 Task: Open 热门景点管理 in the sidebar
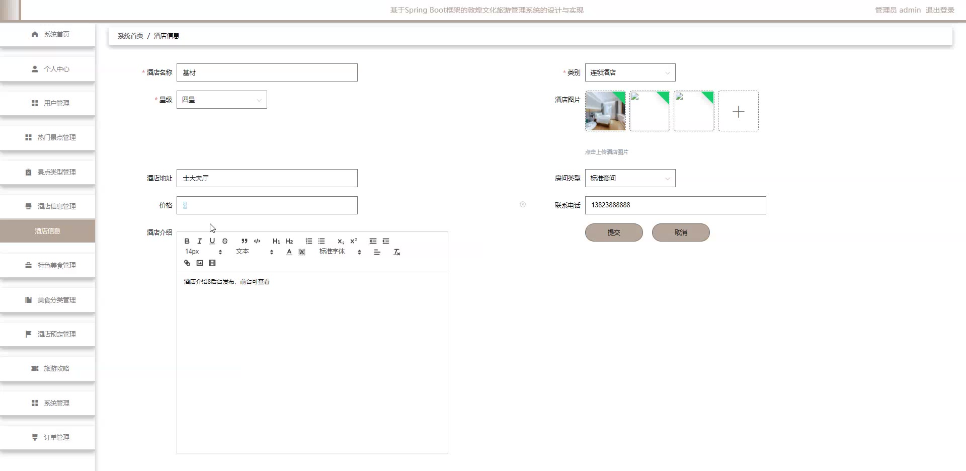tap(47, 137)
